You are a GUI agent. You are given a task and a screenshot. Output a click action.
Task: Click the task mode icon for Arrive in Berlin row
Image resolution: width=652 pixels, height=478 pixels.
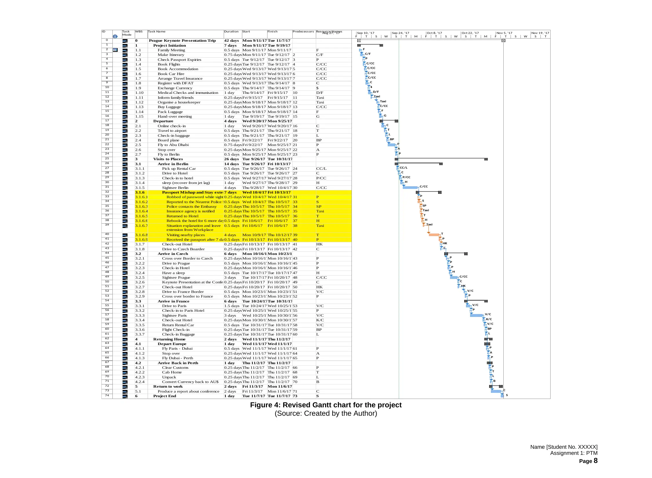tap(125, 164)
